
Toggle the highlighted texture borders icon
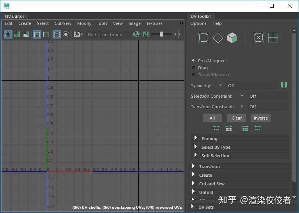tap(37, 34)
